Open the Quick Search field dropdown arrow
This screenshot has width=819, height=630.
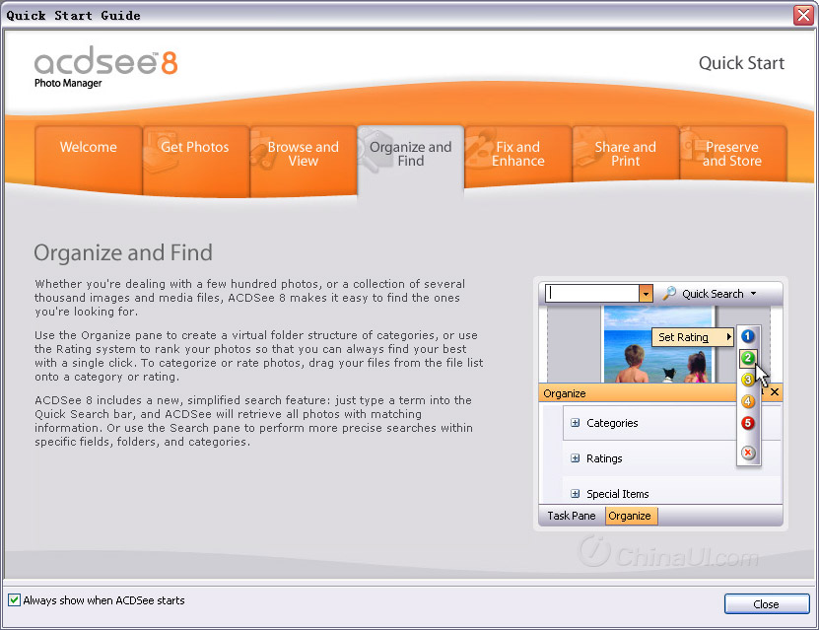[x=646, y=294]
